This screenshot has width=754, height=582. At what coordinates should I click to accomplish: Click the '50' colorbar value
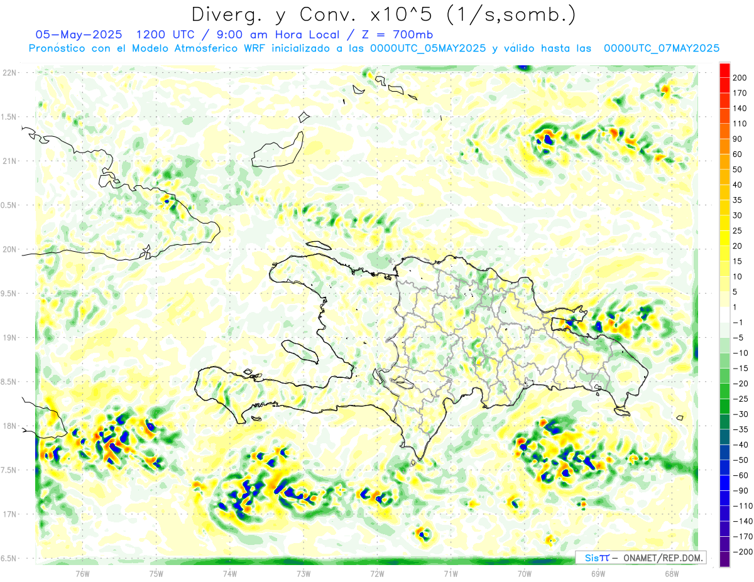tap(738, 170)
